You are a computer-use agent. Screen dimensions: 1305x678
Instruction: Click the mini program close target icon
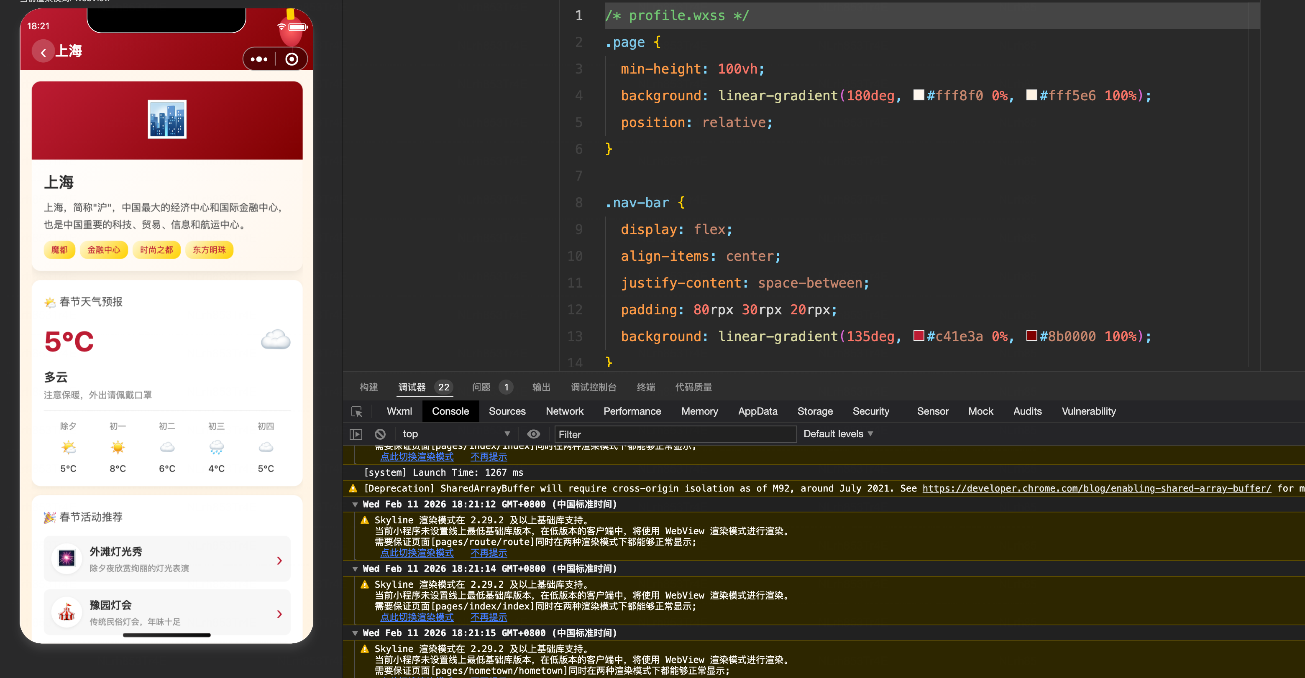292,59
